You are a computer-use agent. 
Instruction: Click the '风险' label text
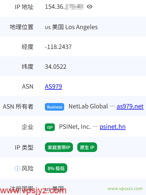[28, 168]
